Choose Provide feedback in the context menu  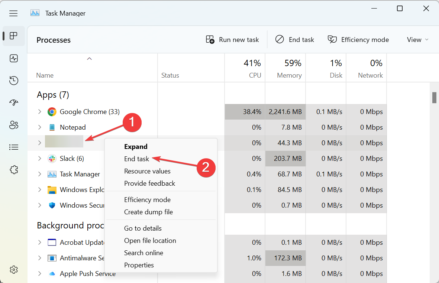pyautogui.click(x=161, y=183)
